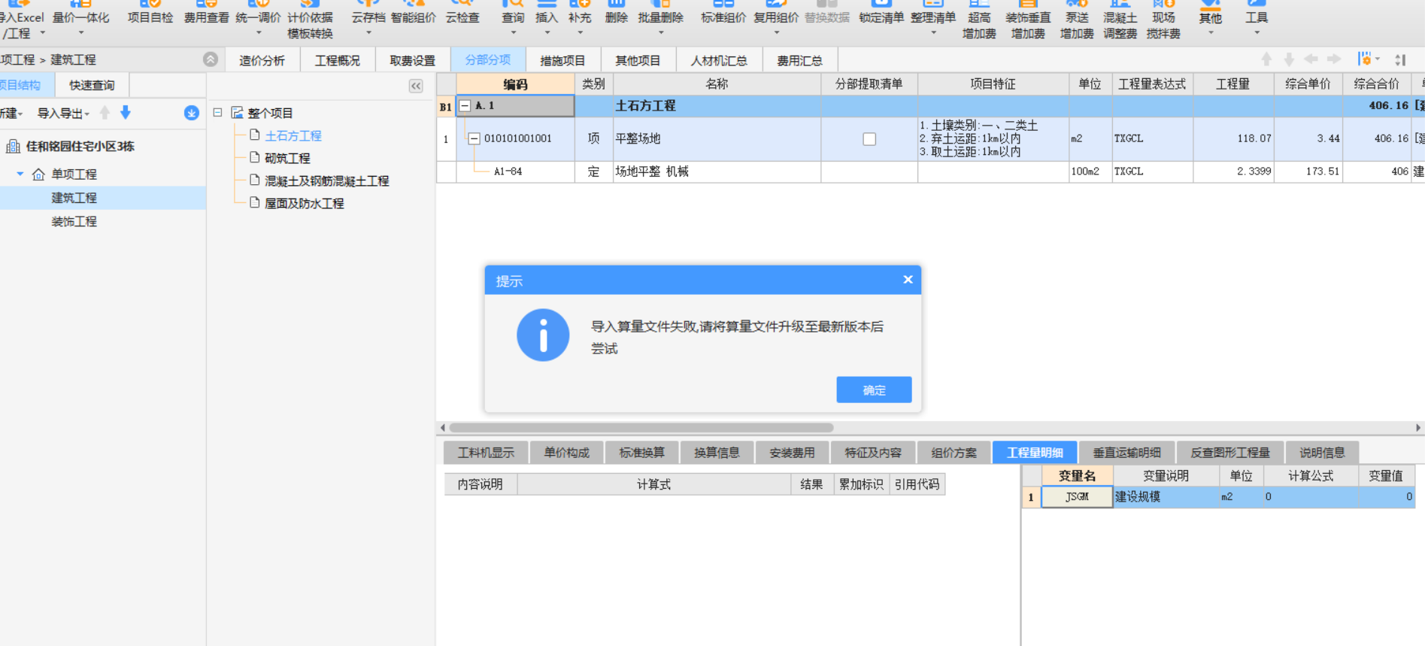Collapse the 整个项目 tree node

click(x=217, y=113)
